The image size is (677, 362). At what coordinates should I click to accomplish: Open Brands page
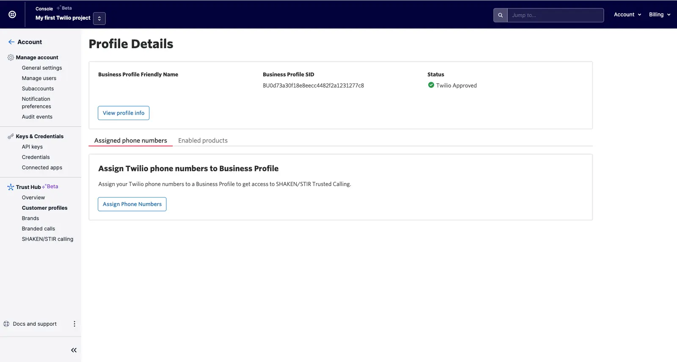(x=30, y=218)
